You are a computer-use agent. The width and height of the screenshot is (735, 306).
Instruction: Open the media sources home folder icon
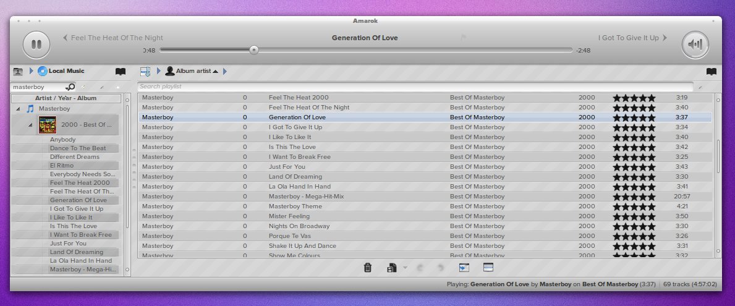coord(18,71)
